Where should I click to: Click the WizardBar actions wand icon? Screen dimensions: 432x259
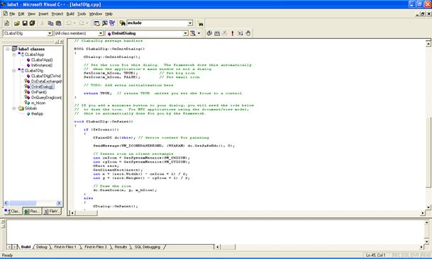(x=193, y=33)
